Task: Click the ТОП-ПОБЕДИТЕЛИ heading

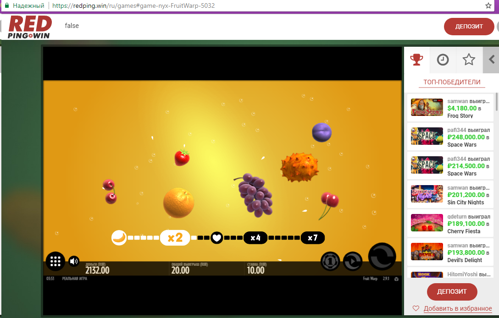Action: pyautogui.click(x=452, y=82)
